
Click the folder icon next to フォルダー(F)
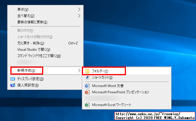click(87, 71)
